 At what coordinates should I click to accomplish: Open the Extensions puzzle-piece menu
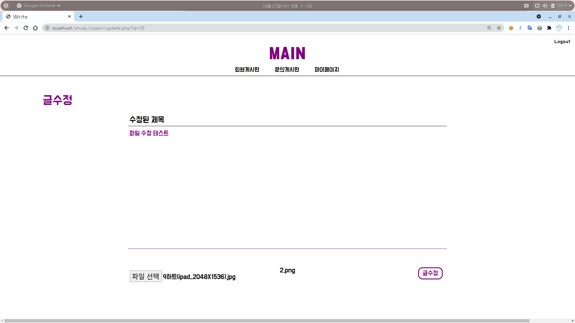click(x=549, y=28)
